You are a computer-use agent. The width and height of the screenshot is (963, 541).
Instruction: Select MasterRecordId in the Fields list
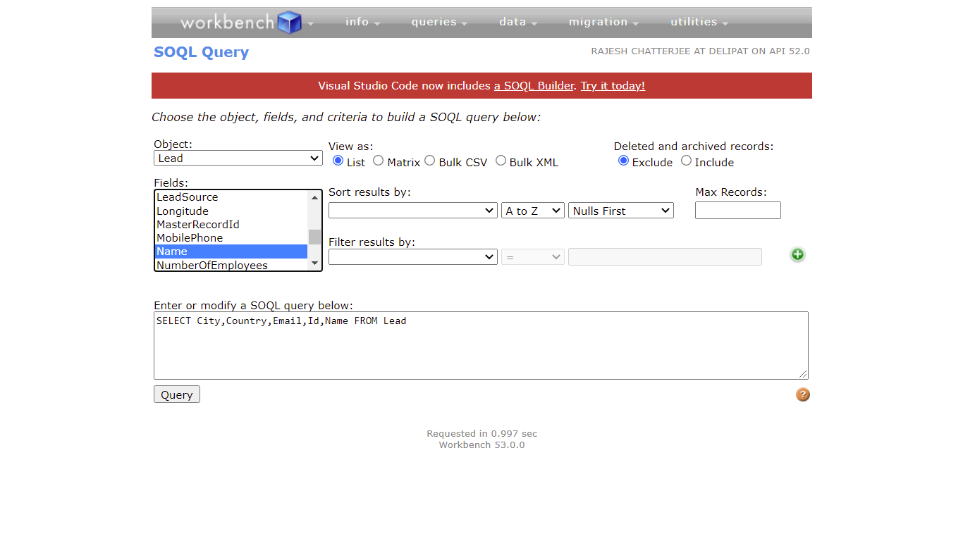pos(231,224)
